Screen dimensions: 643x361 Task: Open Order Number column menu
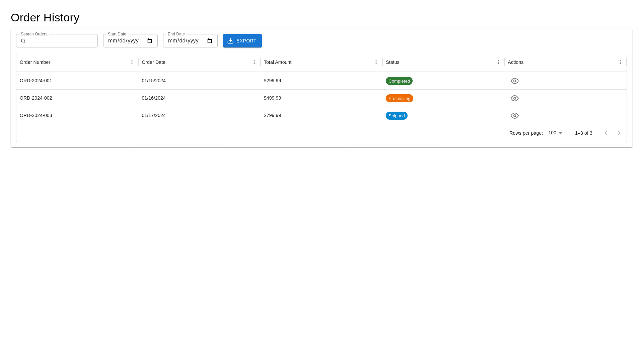pos(132,62)
